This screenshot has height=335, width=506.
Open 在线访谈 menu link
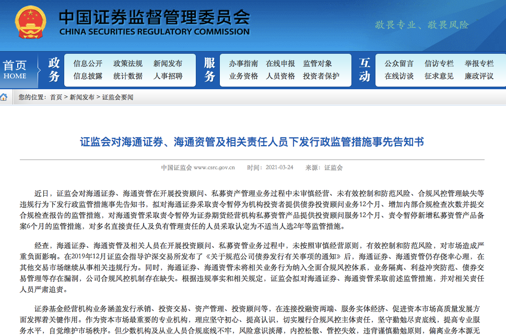pyautogui.click(x=399, y=76)
